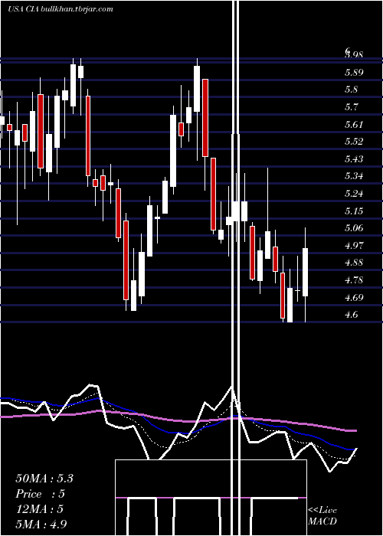Click the 4.97 price axis label
This screenshot has width=383, height=536.
(x=354, y=246)
